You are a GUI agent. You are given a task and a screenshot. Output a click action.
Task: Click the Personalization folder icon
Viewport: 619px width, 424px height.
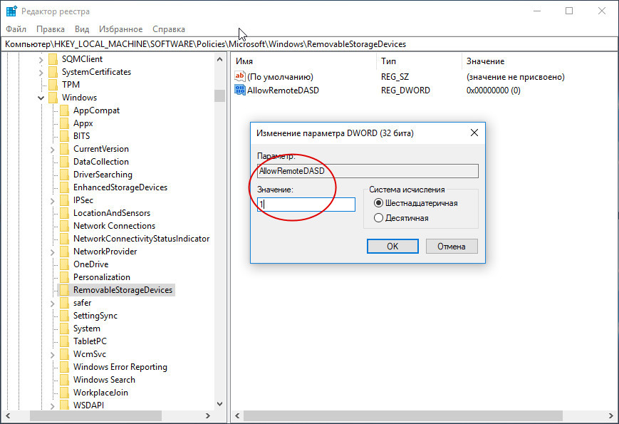64,277
